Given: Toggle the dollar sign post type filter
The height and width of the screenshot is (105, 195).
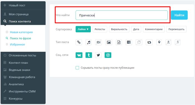Looking at the screenshot, I should coord(178,42).
